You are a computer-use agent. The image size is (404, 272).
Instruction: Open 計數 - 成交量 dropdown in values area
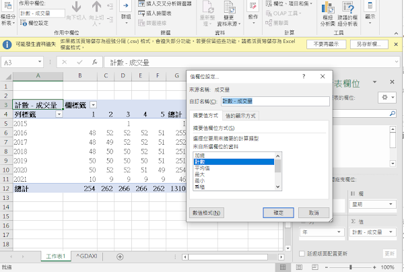(x=391, y=232)
